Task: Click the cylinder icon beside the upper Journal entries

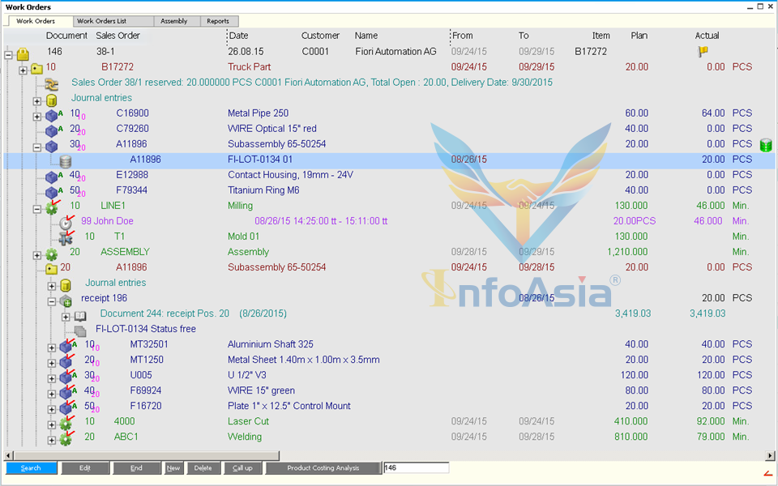Action: pyautogui.click(x=51, y=100)
